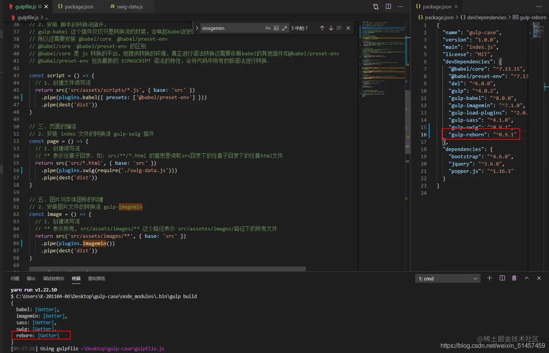This screenshot has width=549, height=353.
Task: Close the find widget
Action: pos(348,28)
